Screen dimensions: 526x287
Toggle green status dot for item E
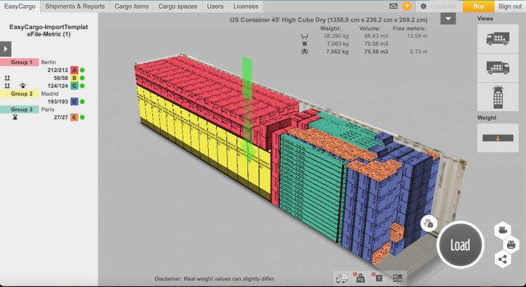[82, 117]
